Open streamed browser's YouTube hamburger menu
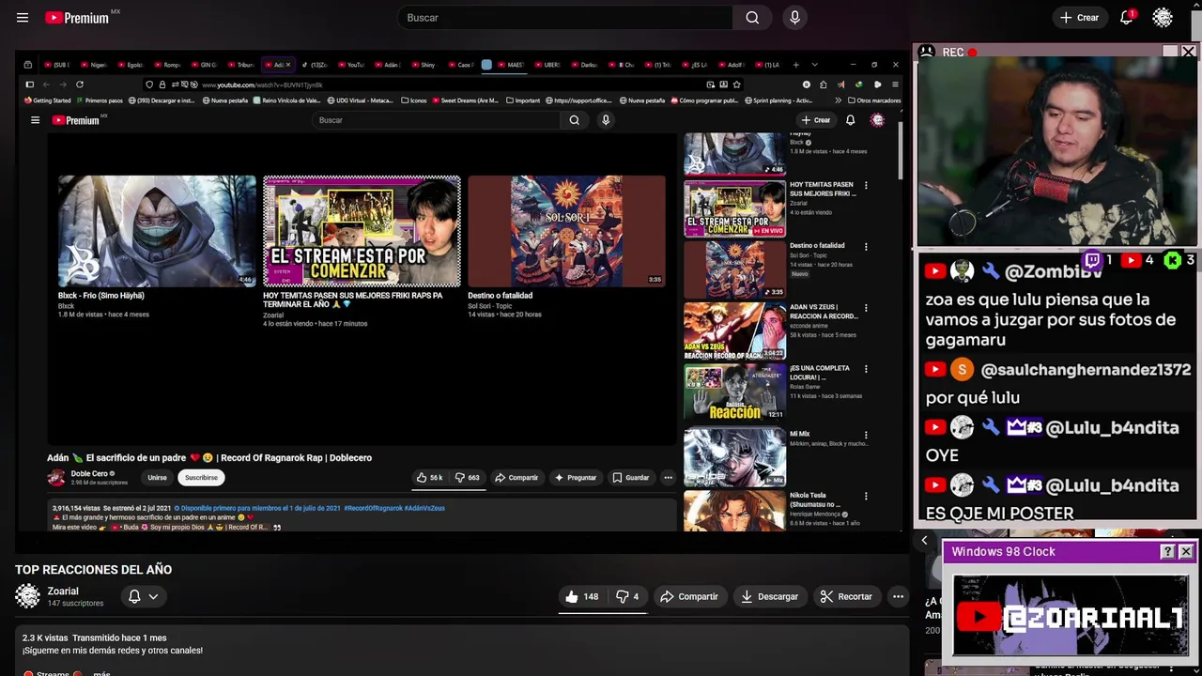 tap(35, 120)
